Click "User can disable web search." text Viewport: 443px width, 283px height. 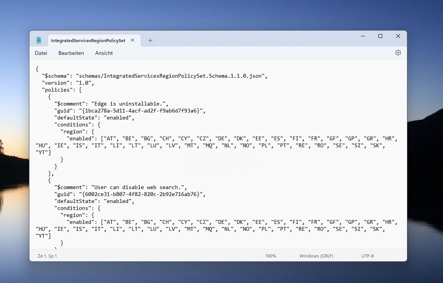point(138,187)
